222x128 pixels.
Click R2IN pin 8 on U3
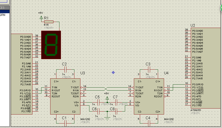tap(83, 97)
